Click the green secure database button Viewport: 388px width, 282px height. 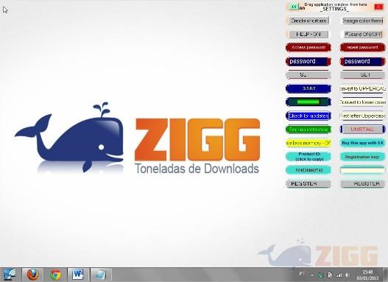pos(308,129)
